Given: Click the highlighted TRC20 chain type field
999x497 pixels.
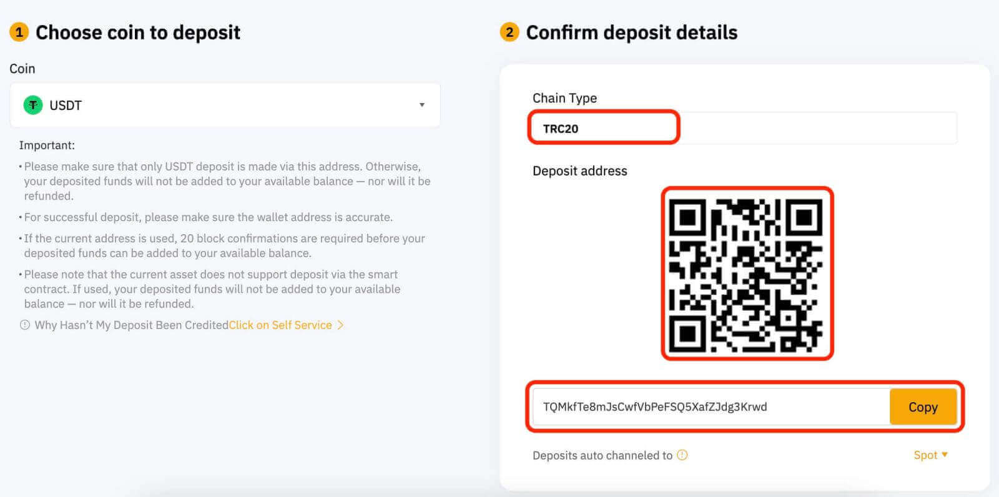Looking at the screenshot, I should pos(603,127).
